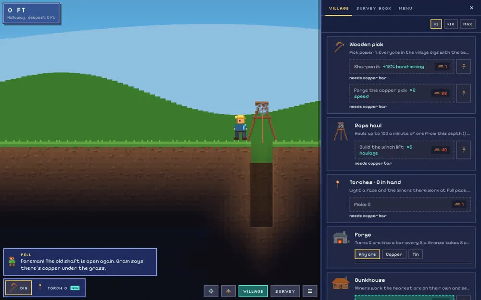This screenshot has width=481, height=300.
Task: Open the Menu tab
Action: point(405,8)
